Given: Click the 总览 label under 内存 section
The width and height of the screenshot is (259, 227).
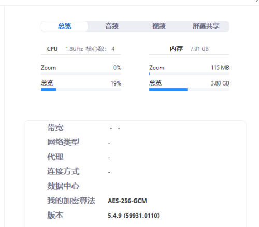Looking at the screenshot, I should click(x=155, y=83).
